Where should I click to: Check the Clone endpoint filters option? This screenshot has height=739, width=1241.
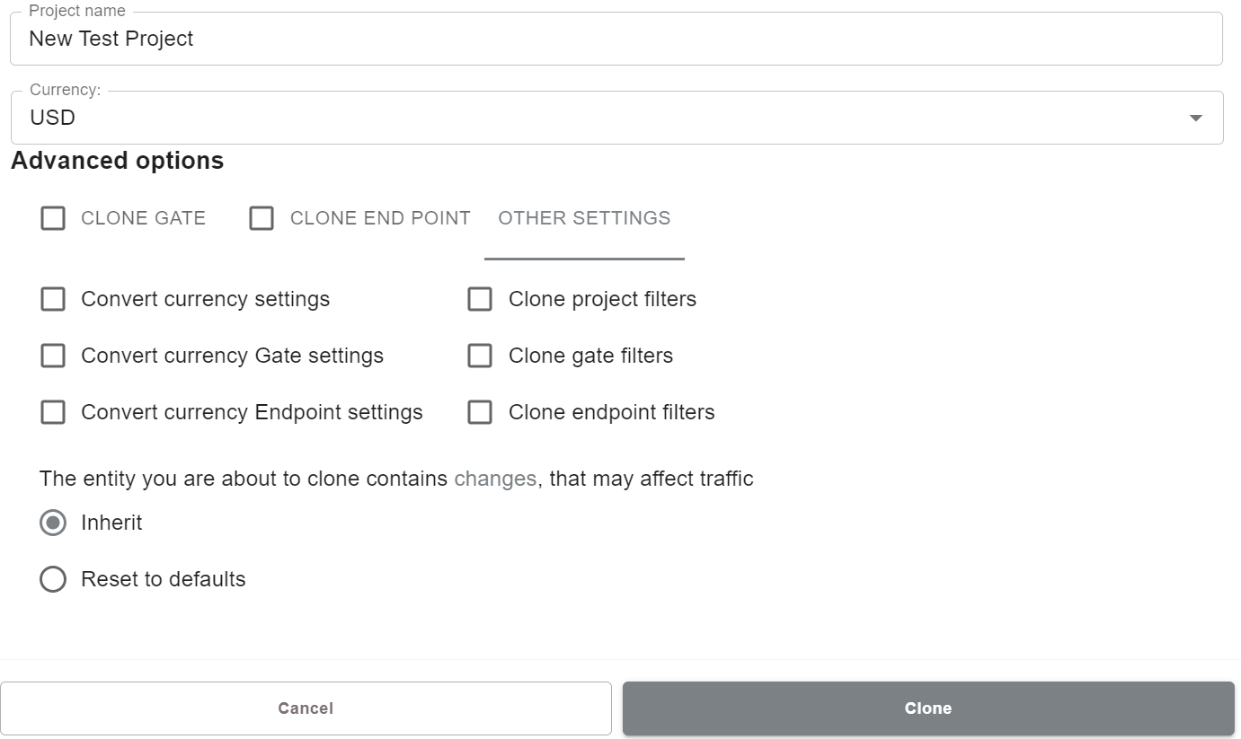coord(480,412)
